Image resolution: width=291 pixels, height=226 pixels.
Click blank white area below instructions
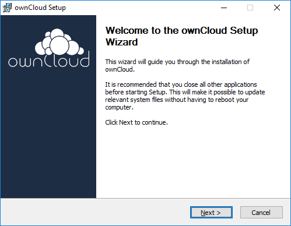192,161
